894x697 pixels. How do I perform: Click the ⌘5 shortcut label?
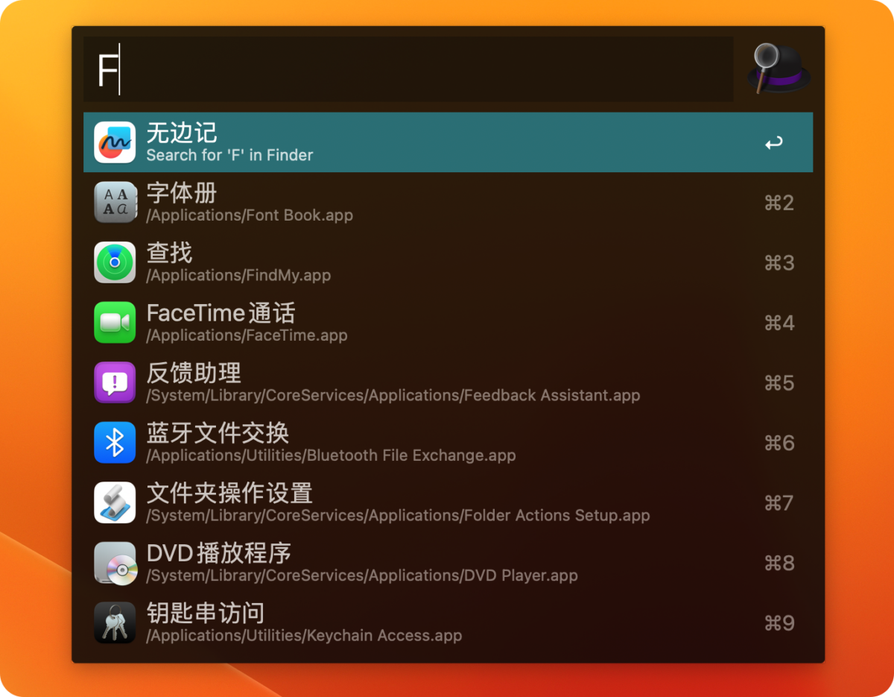click(x=779, y=382)
